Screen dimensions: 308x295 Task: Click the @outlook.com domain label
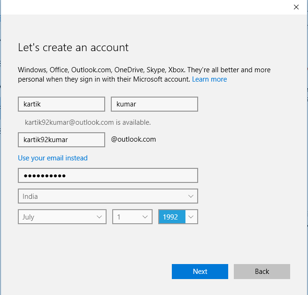(x=133, y=139)
